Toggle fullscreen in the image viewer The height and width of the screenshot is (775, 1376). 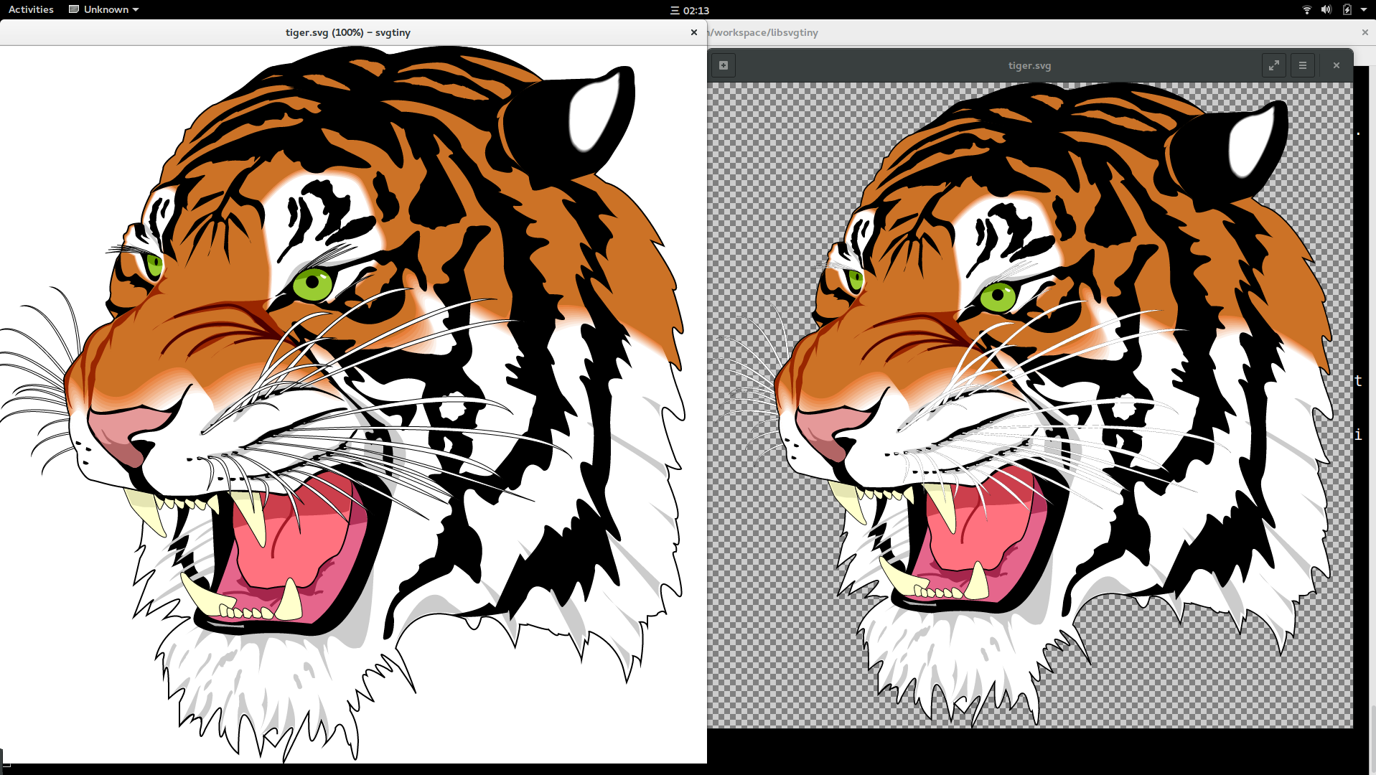coord(1273,65)
